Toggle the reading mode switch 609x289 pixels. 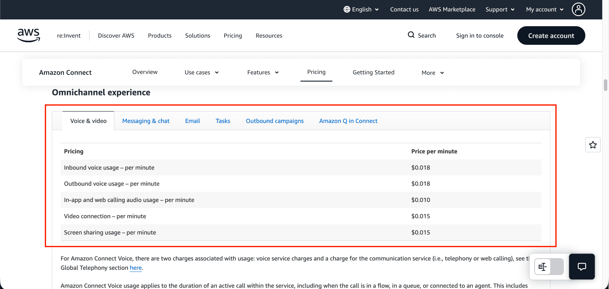(549, 267)
